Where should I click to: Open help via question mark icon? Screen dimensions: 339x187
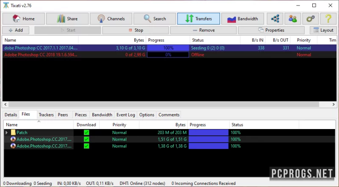coord(328,19)
